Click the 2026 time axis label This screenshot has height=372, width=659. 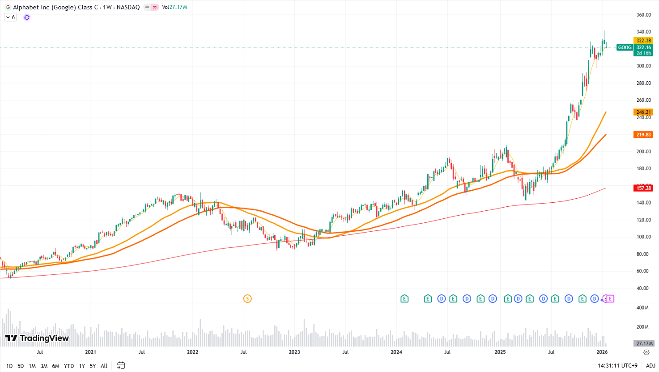click(602, 352)
